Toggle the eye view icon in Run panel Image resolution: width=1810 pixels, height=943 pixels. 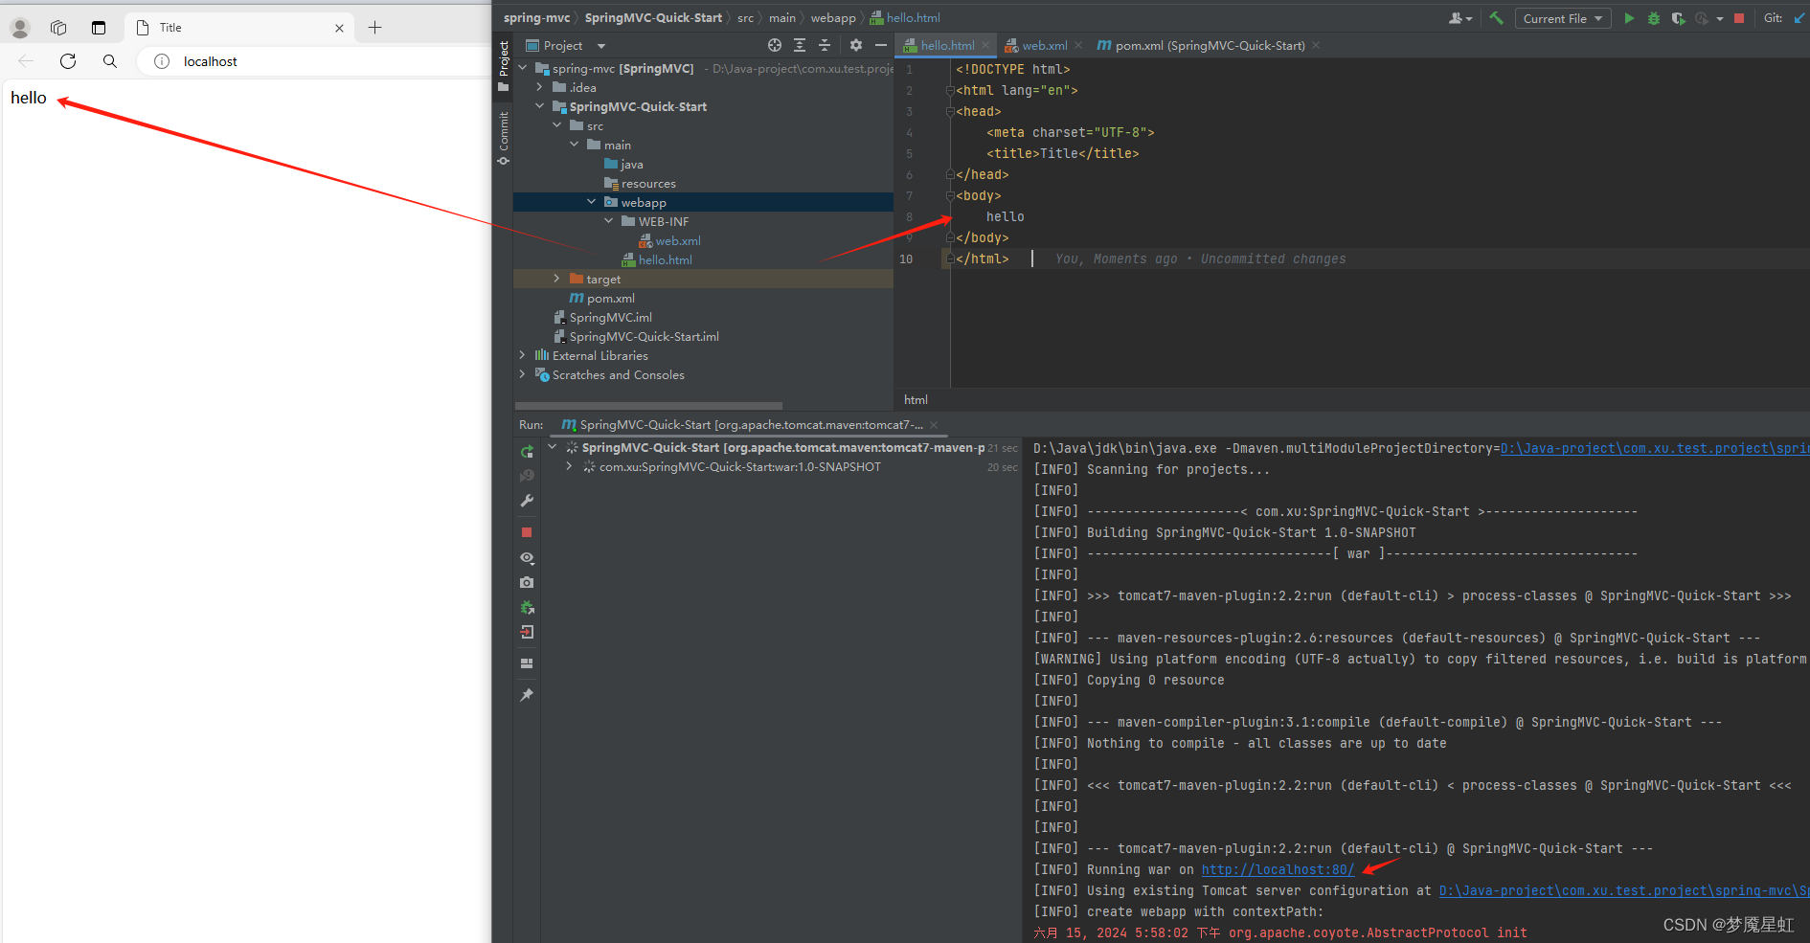coord(527,557)
